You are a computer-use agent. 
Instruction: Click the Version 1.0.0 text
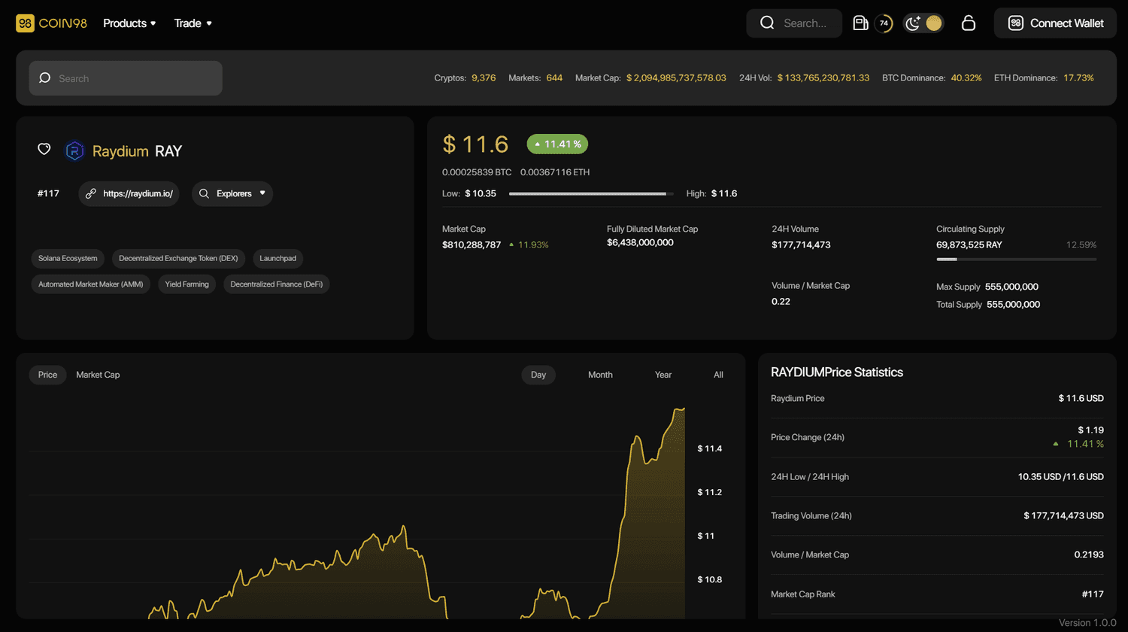pyautogui.click(x=1087, y=622)
